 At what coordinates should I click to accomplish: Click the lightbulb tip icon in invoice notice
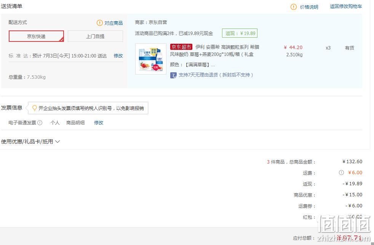(x=34, y=108)
